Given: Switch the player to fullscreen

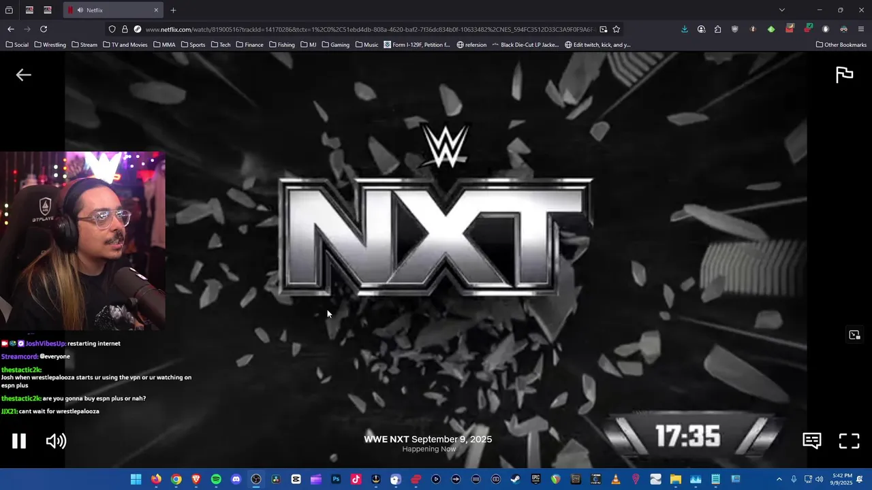Looking at the screenshot, I should coord(849,440).
